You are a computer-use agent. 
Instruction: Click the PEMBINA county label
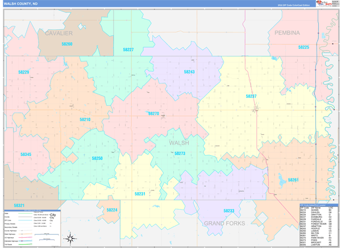tap(287, 33)
